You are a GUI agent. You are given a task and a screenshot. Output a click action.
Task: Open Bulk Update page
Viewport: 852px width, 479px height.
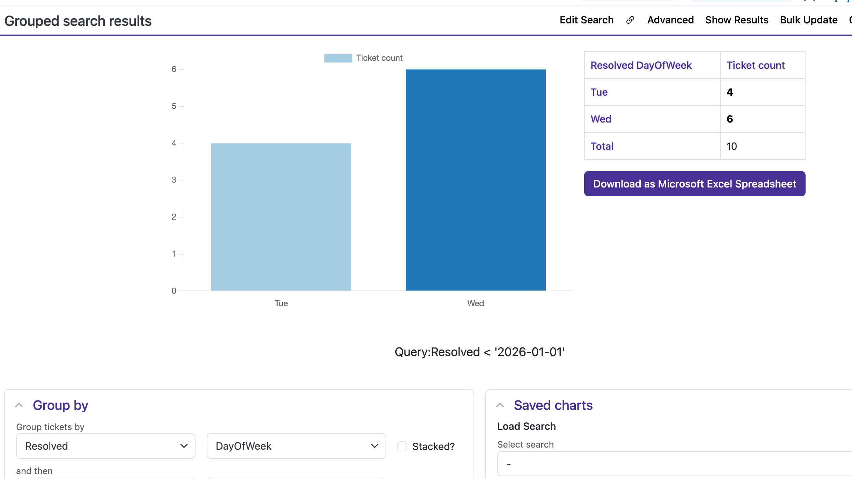pyautogui.click(x=809, y=20)
